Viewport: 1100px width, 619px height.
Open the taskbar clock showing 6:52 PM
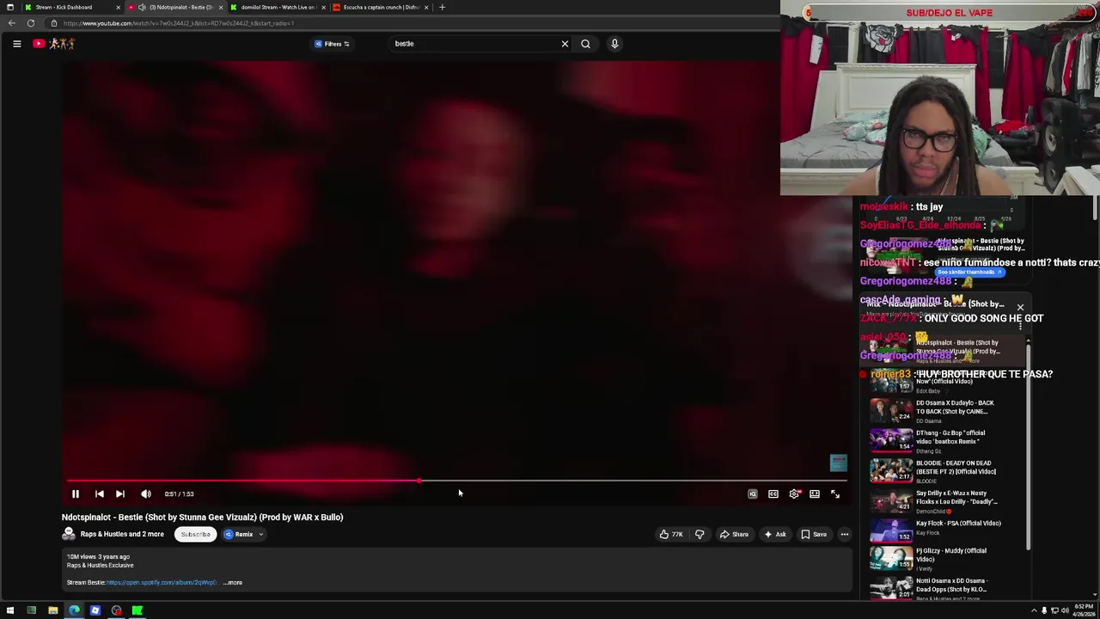click(x=1082, y=610)
